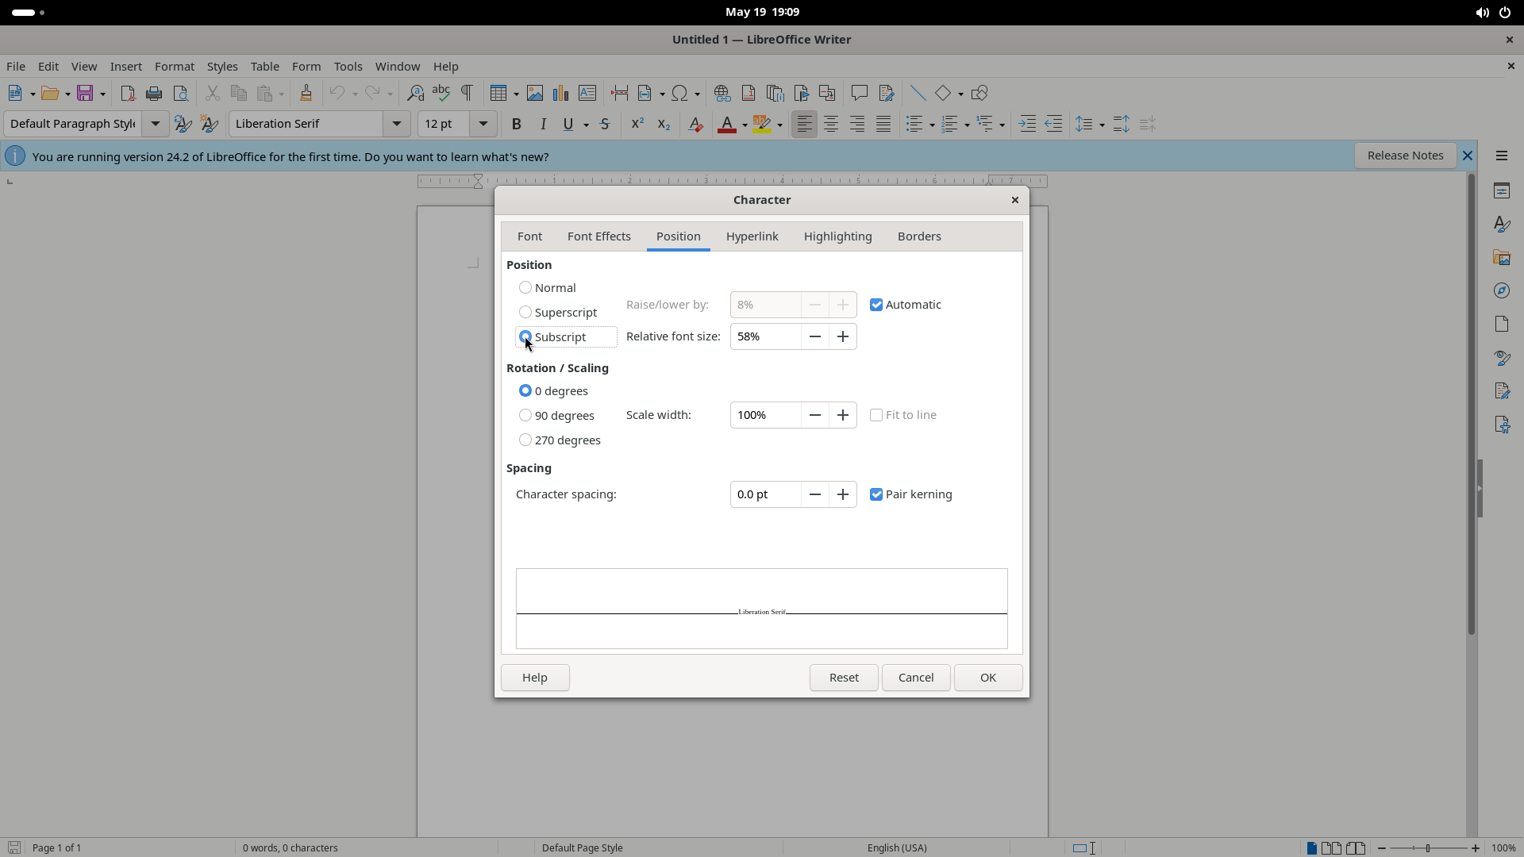Uncheck the Automatic checkbox
Screen dimensions: 1524x857
(x=876, y=305)
